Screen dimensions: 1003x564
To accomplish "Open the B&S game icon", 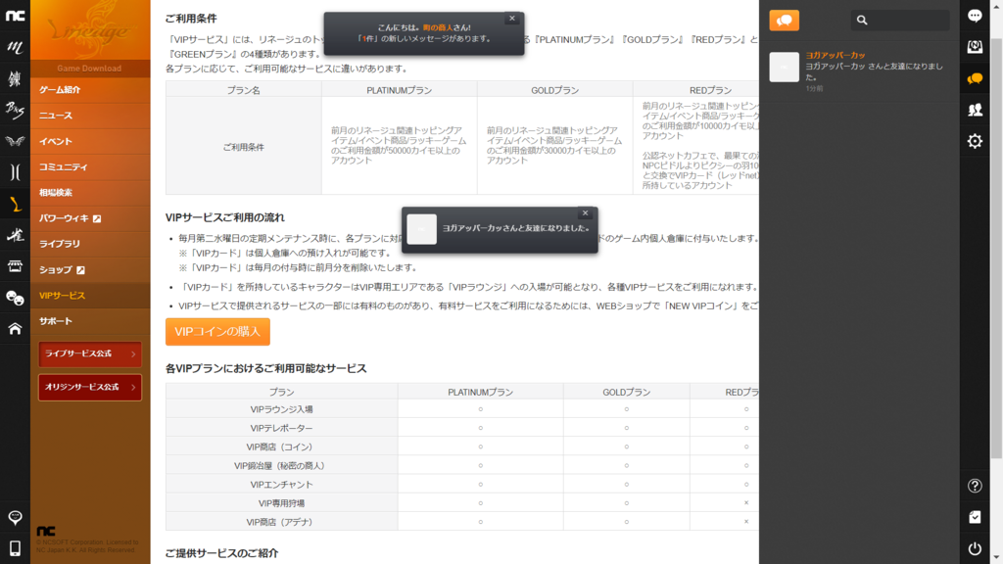I will coord(15,110).
